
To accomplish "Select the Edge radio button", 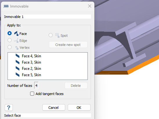I will (x=10, y=40).
